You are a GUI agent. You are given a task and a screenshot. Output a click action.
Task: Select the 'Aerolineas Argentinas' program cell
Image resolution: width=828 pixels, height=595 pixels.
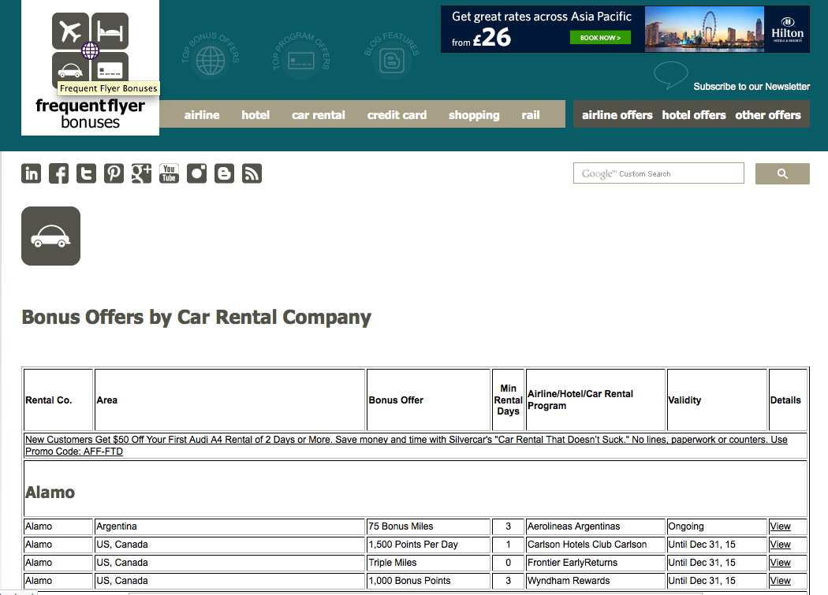coord(595,526)
